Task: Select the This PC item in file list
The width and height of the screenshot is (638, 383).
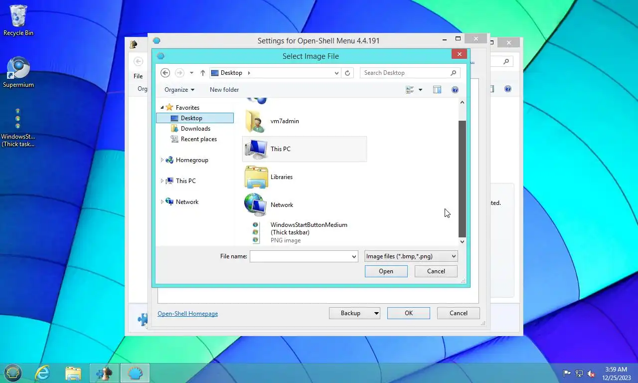Action: [305, 149]
